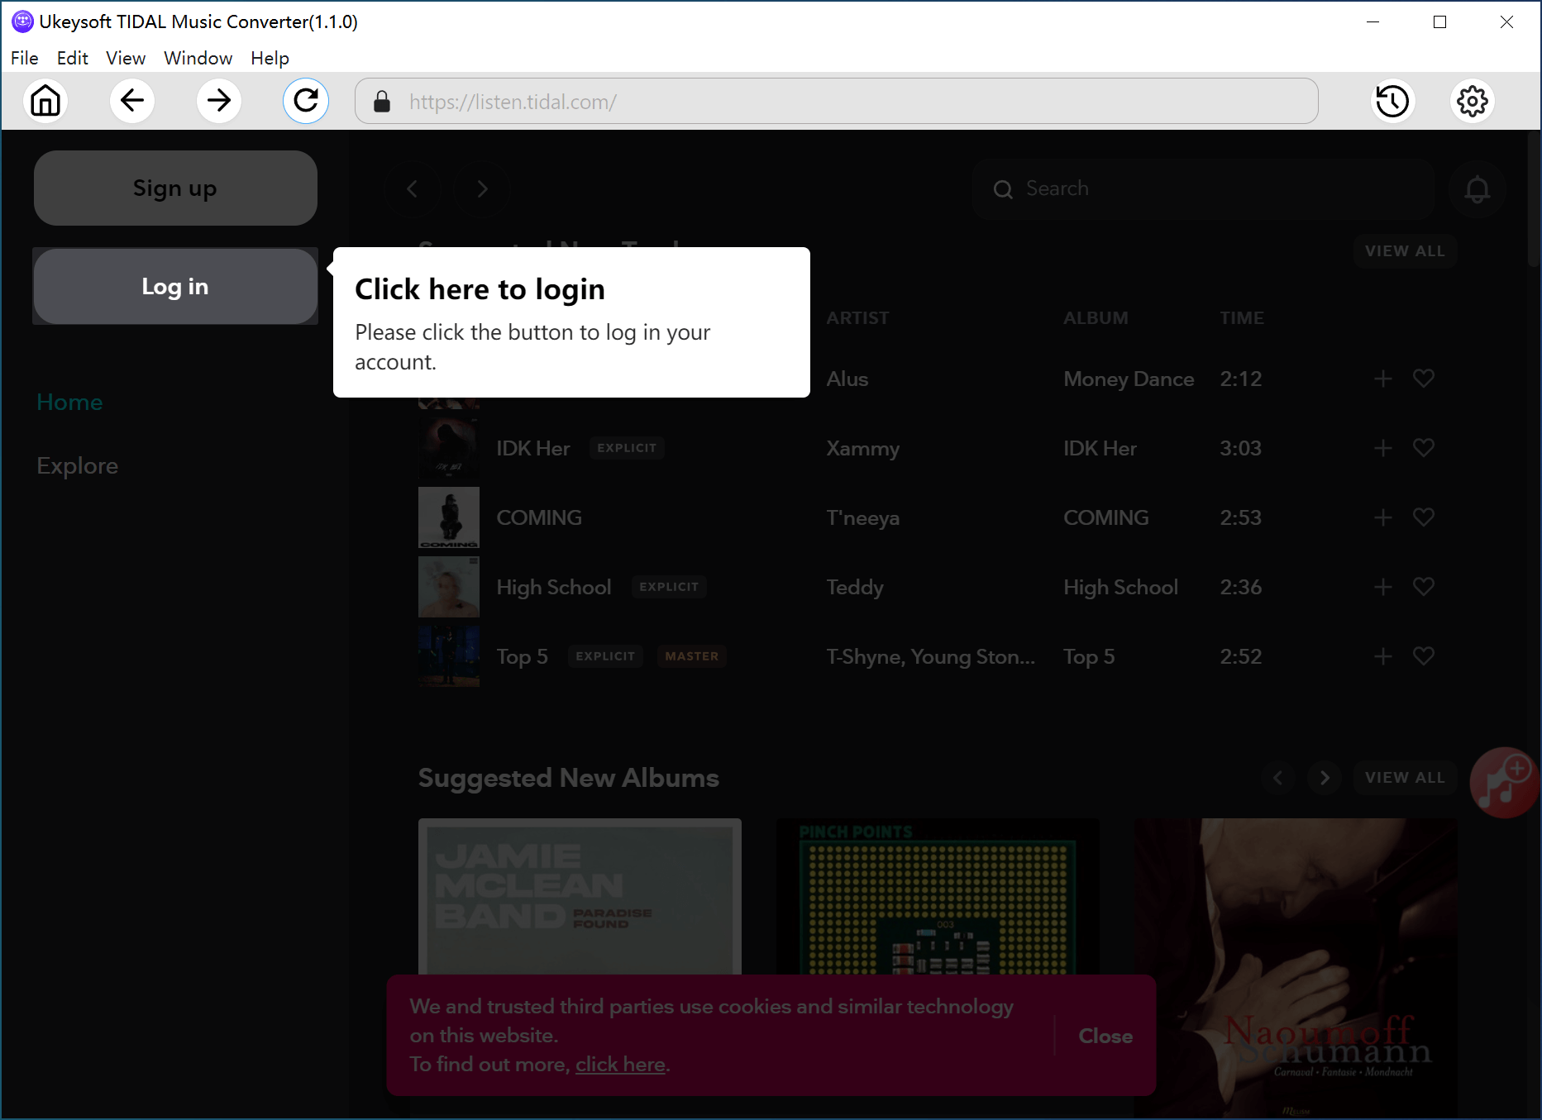Viewport: 1542px width, 1120px height.
Task: Click the Log in button
Action: (175, 287)
